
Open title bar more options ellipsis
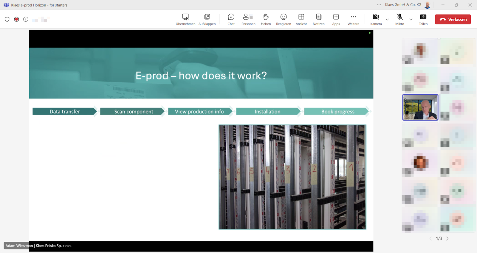coord(379,5)
